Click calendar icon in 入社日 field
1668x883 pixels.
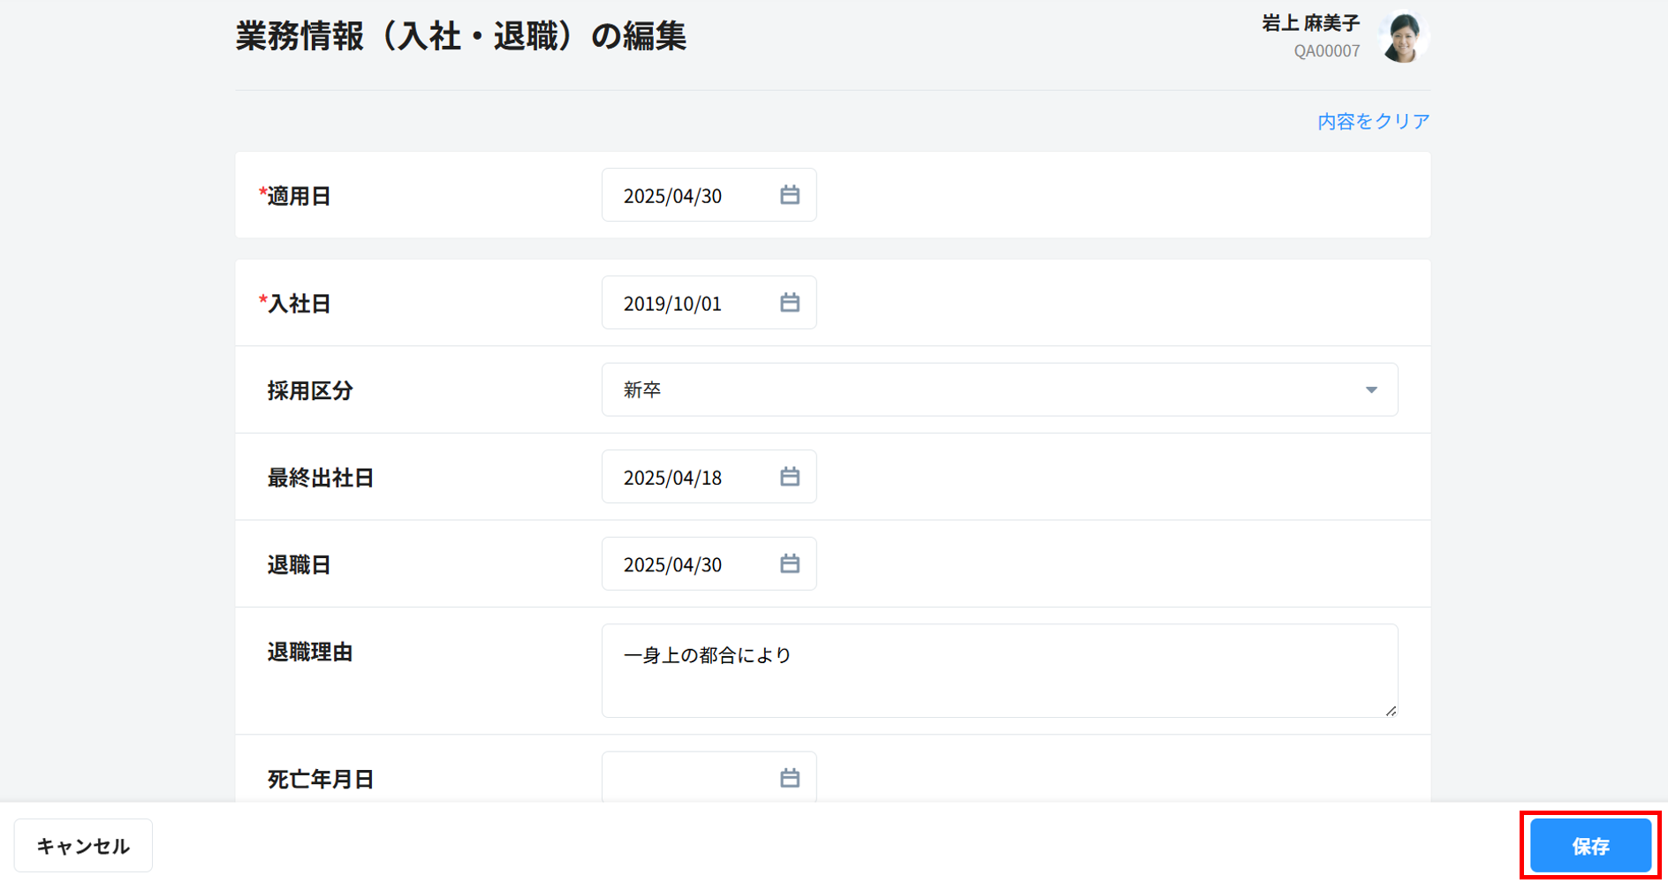point(789,303)
